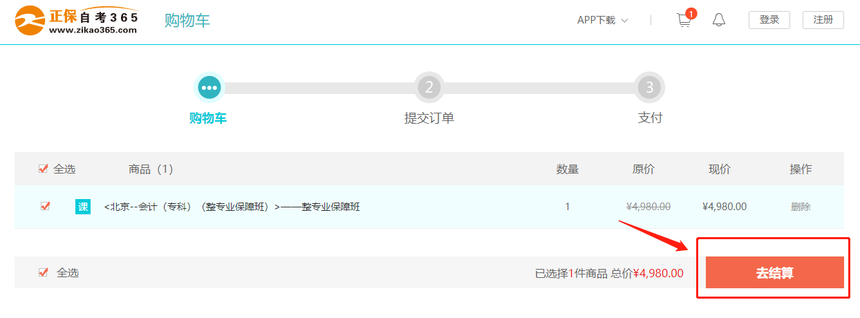
Task: Toggle the bottom 全选 checkbox
Action: pyautogui.click(x=43, y=272)
